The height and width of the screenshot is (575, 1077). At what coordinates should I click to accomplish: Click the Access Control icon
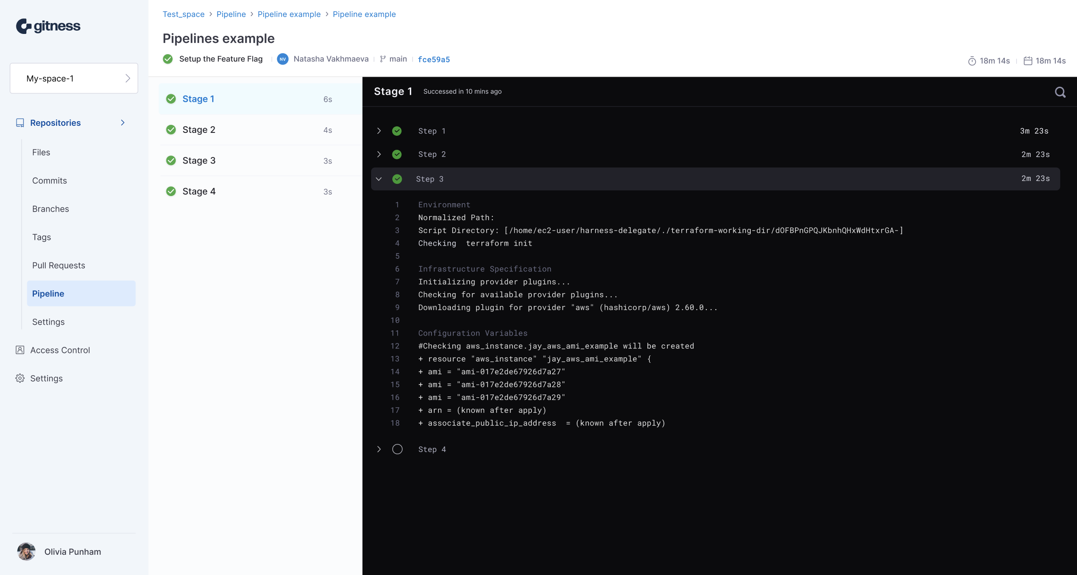(20, 349)
